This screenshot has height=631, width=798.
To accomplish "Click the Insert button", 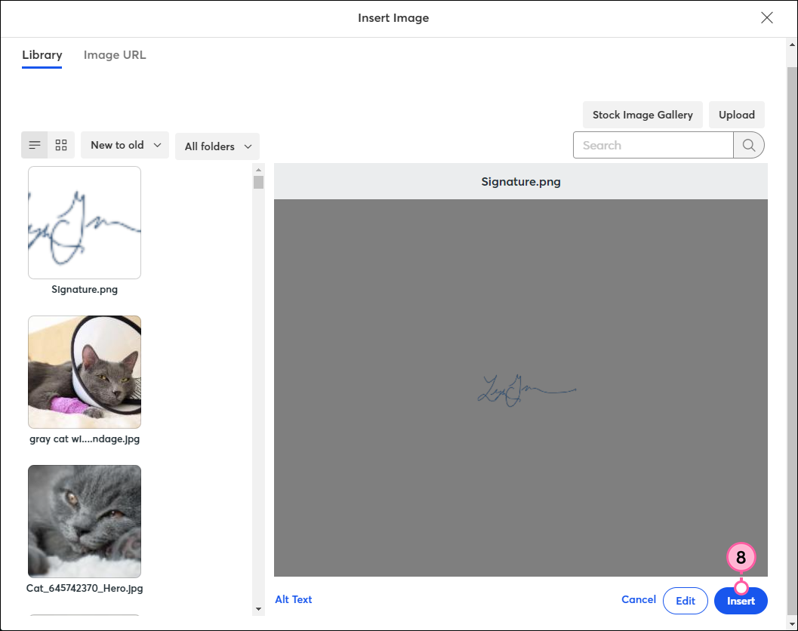I will (x=741, y=601).
